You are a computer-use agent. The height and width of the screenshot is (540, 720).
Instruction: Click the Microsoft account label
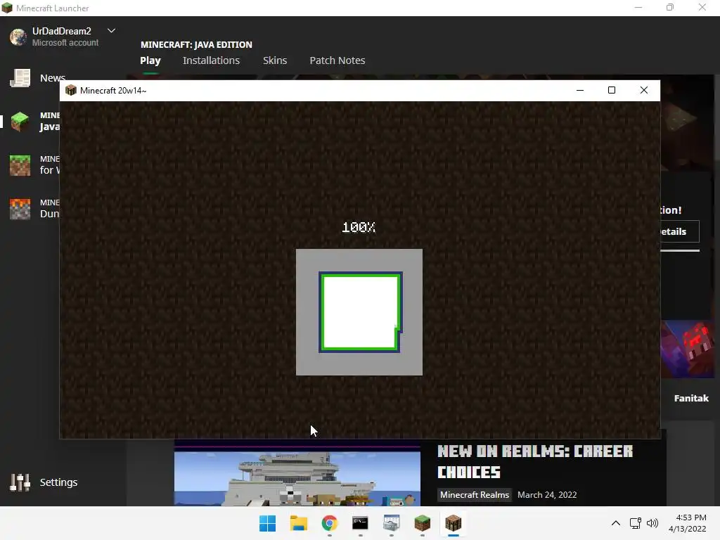(x=65, y=43)
